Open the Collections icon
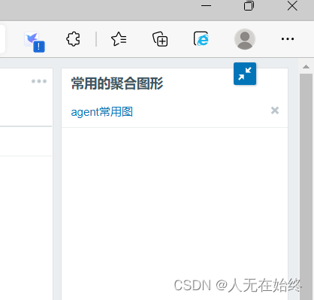 tap(160, 39)
